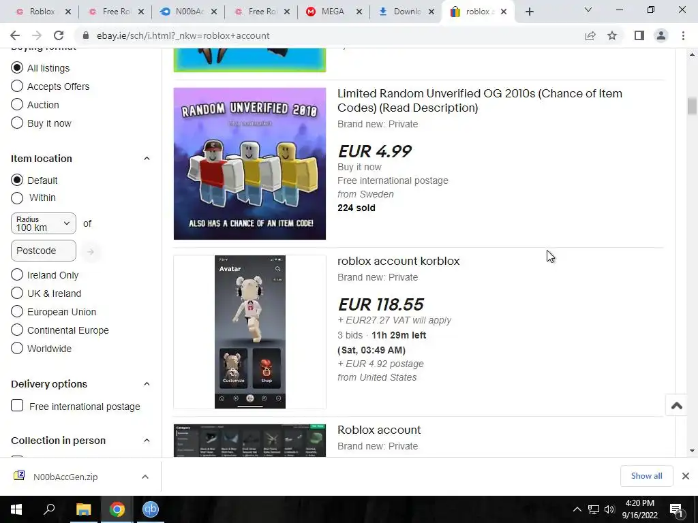Click the forward navigation arrow
This screenshot has height=523, width=698.
[x=37, y=35]
